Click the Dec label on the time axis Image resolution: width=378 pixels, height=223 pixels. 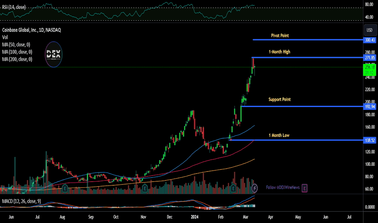pyautogui.click(x=170, y=217)
